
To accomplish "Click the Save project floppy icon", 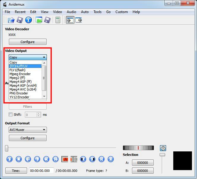I will (47, 20).
